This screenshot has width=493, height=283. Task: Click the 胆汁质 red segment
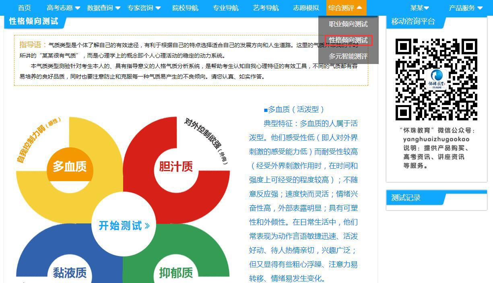click(176, 166)
